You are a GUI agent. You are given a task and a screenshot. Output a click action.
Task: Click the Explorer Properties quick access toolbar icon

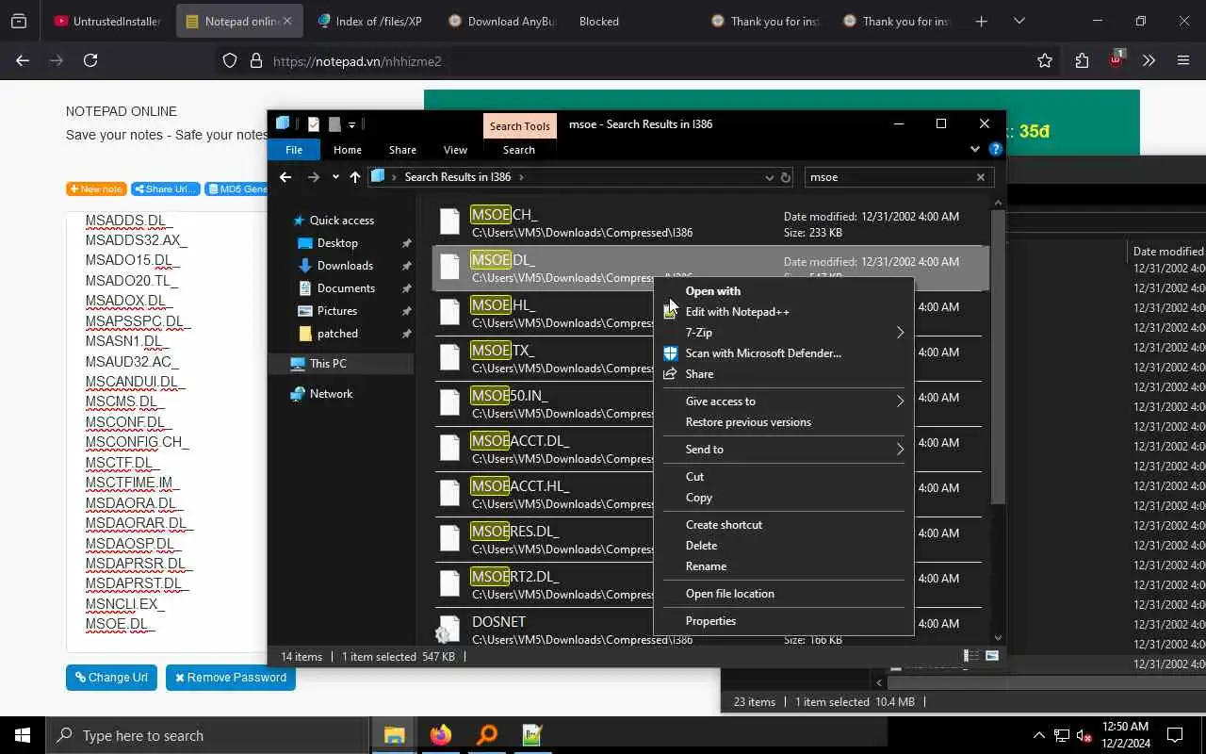[313, 123]
